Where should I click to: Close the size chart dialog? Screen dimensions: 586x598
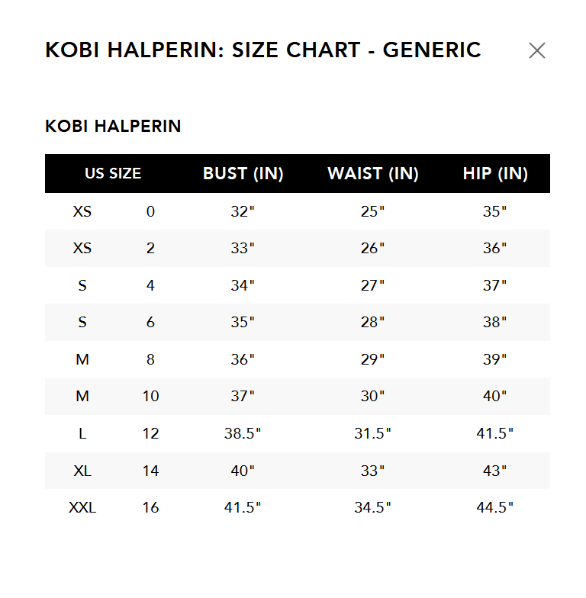pyautogui.click(x=537, y=51)
